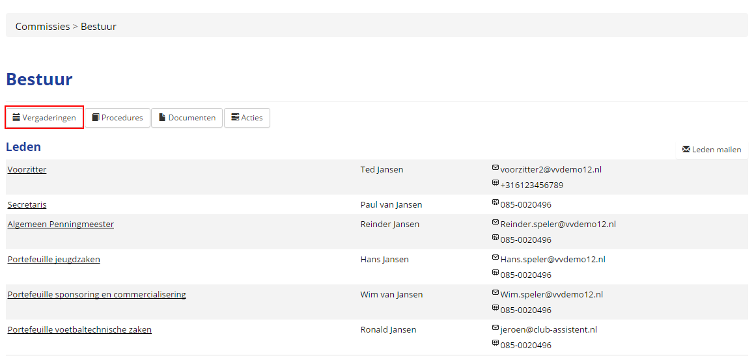Click the Wim.speler@vvdemo12.nl email address

pos(551,294)
